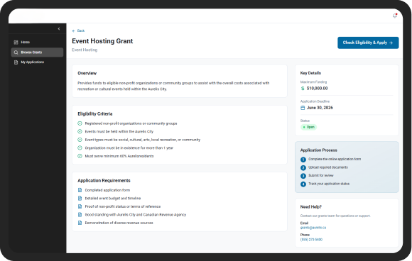Click the dollar sign funding icon
This screenshot has width=412, height=261.
point(303,89)
